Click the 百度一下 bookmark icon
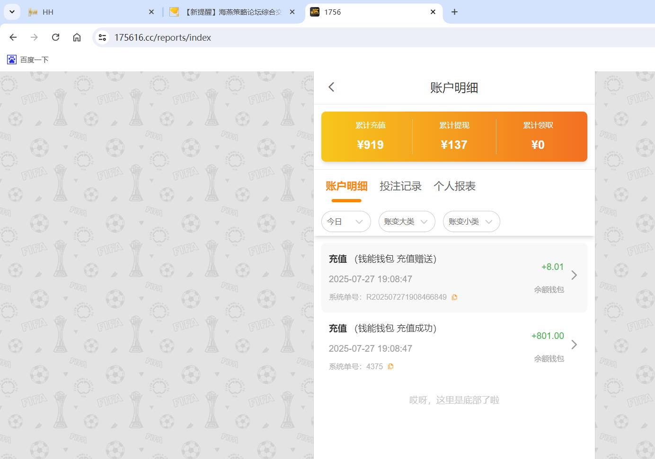The image size is (655, 459). pos(11,60)
